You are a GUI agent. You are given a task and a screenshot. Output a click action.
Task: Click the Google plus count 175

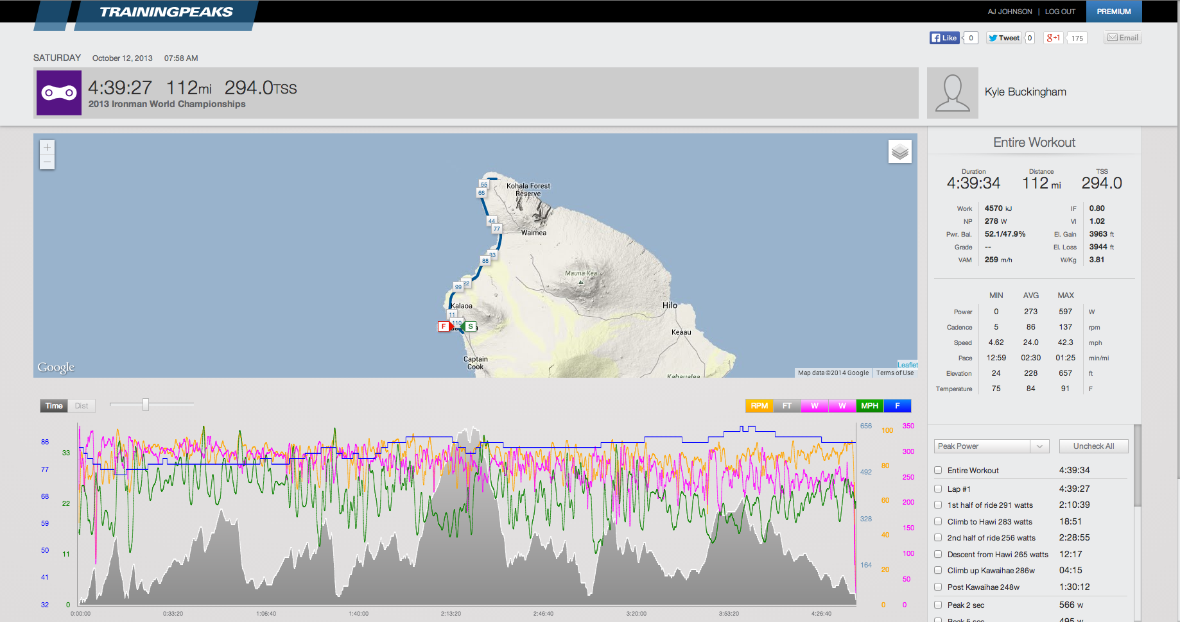click(x=1077, y=38)
